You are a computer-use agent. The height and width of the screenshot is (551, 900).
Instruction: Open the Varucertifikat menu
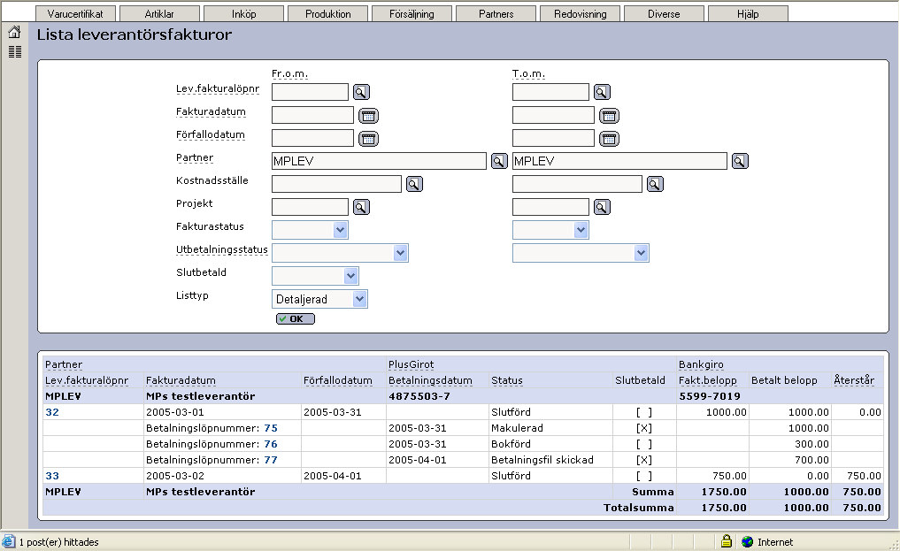point(75,14)
